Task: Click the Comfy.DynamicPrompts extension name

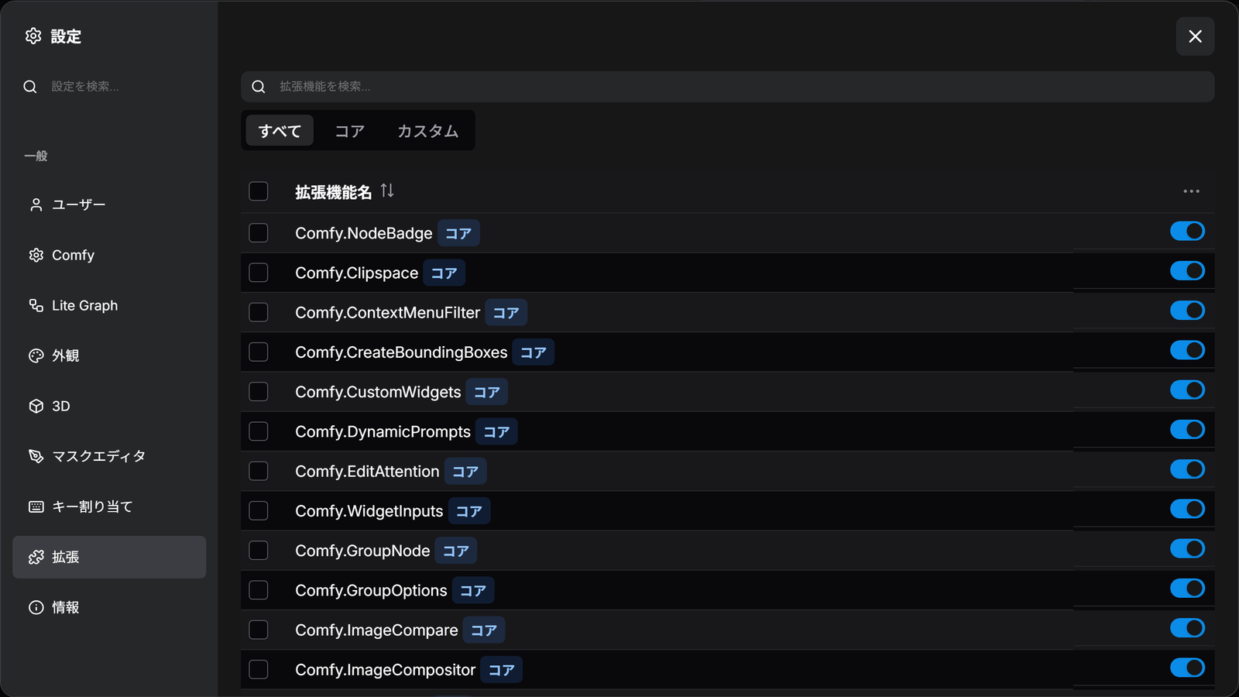Action: (x=383, y=431)
